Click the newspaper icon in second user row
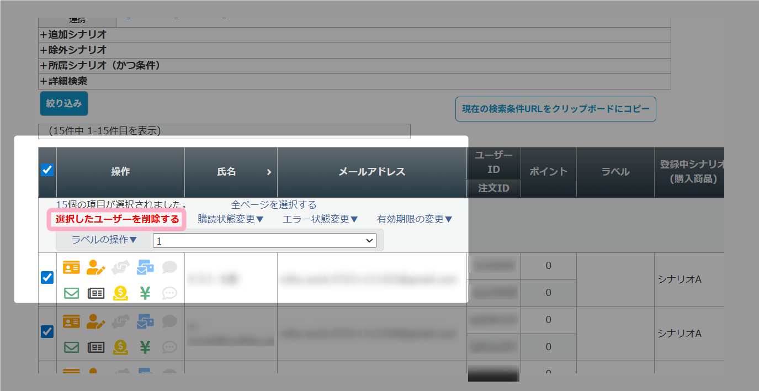759x391 pixels. (x=96, y=347)
